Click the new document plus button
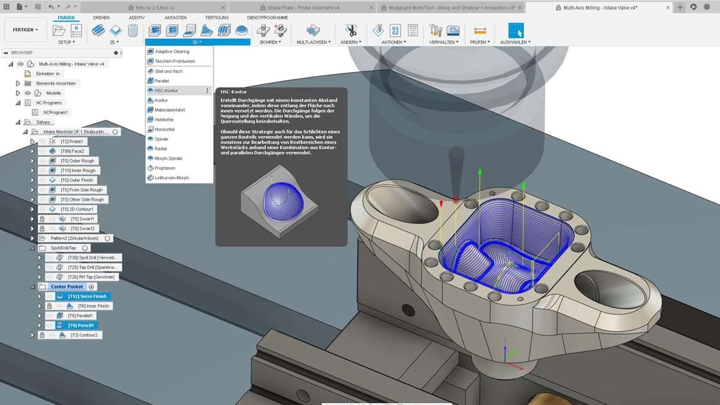 pos(679,7)
